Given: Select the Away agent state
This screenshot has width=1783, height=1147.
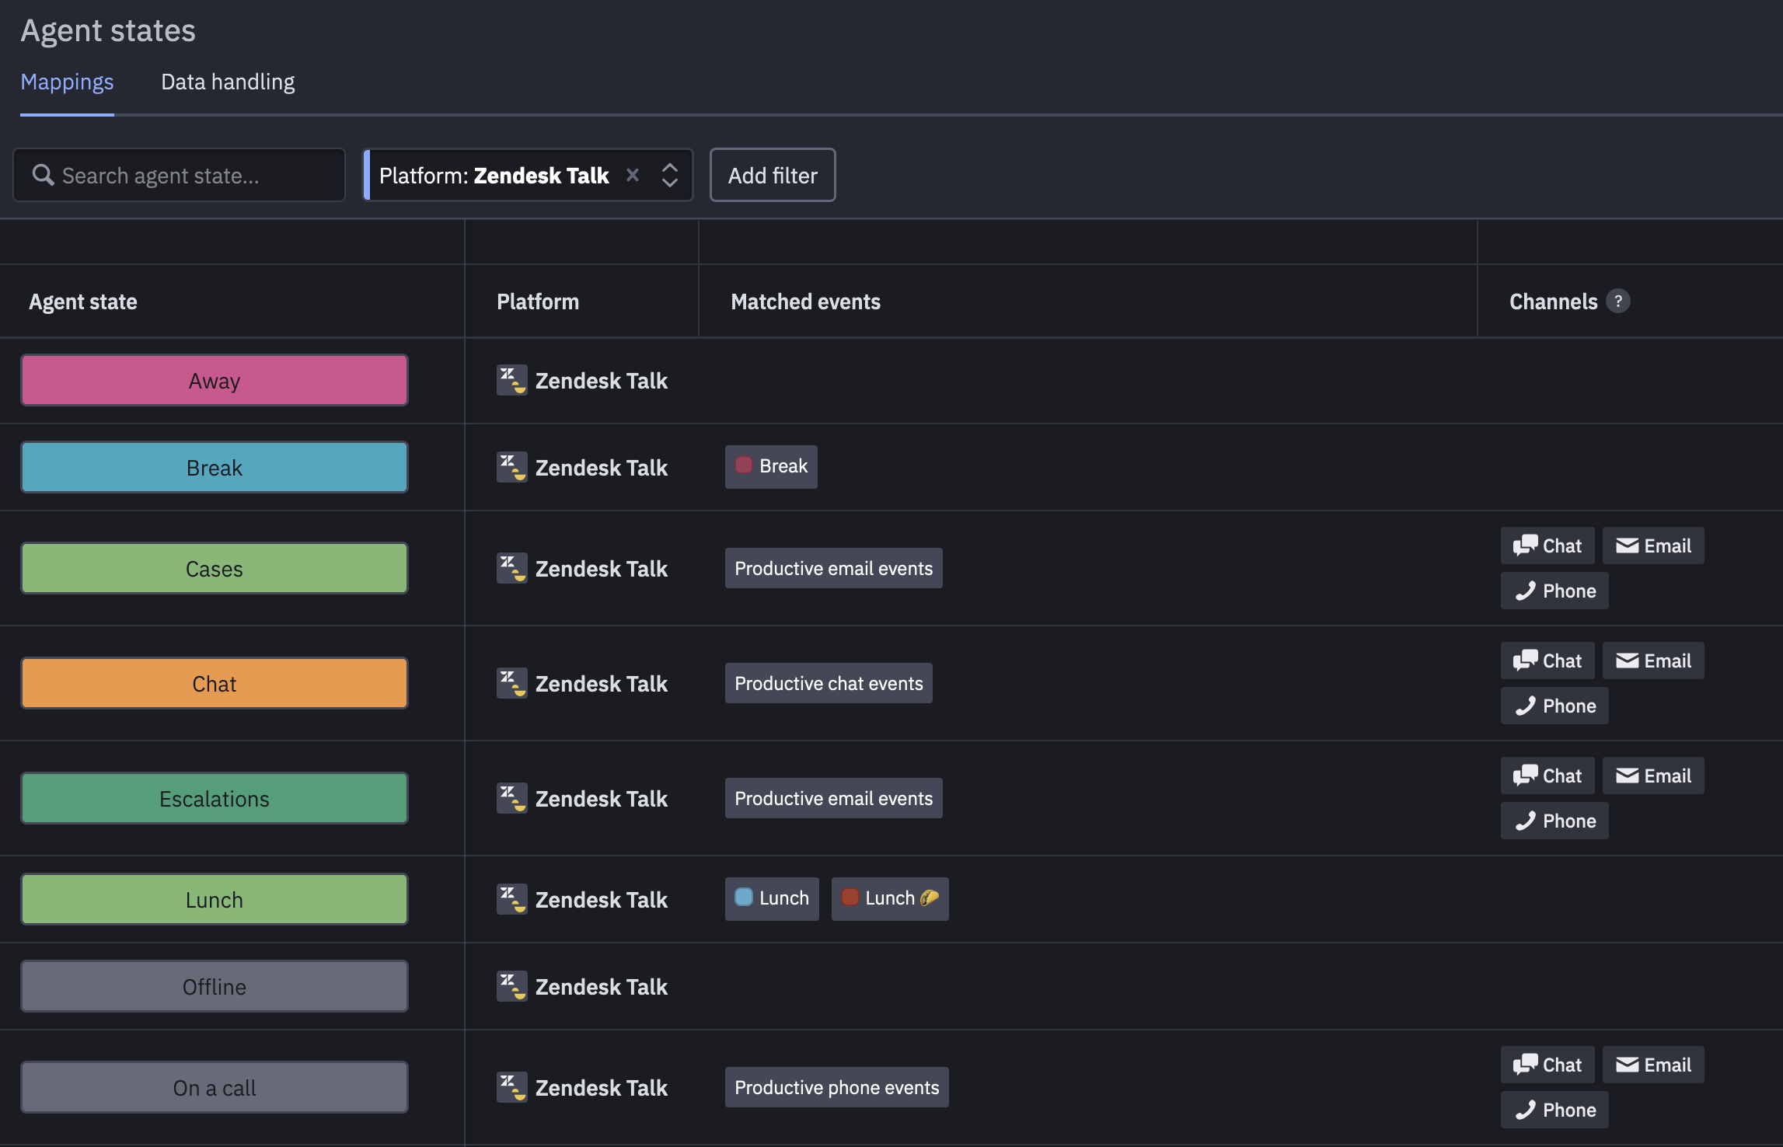Looking at the screenshot, I should click(215, 381).
